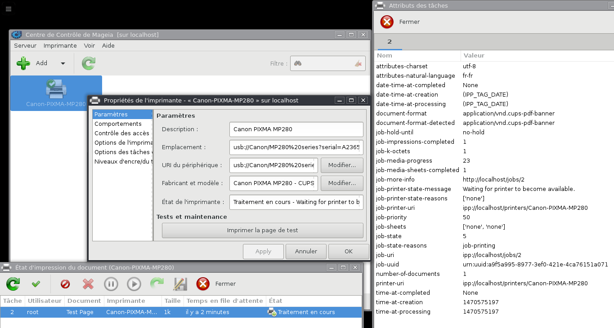Click printer icon in Attributs des tâches title

pyautogui.click(x=380, y=5)
